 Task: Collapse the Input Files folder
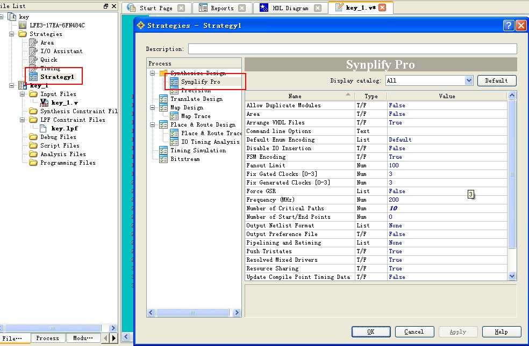23,94
